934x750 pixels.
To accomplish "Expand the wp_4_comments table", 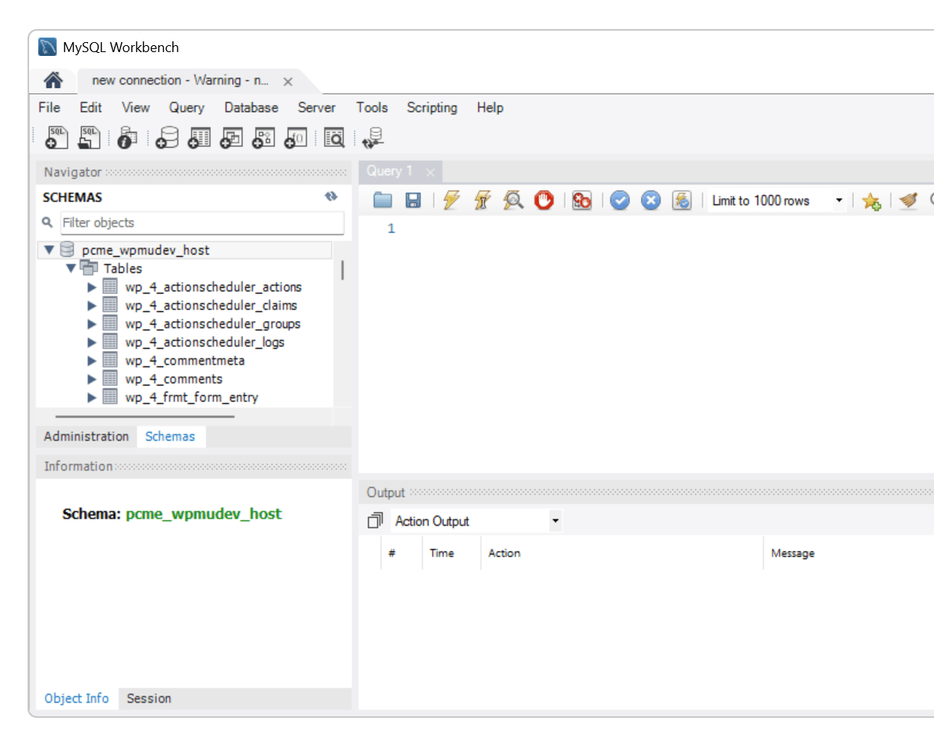I will (92, 379).
